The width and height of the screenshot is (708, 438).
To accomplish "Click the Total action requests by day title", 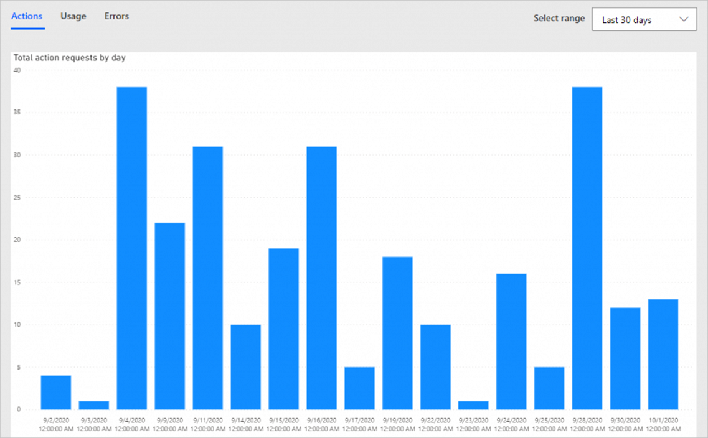I will click(x=70, y=57).
